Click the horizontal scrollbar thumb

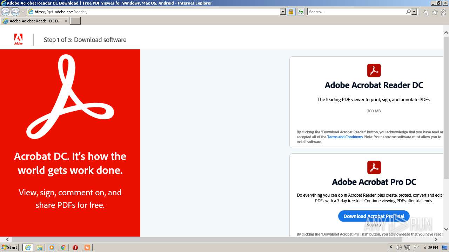(207, 239)
